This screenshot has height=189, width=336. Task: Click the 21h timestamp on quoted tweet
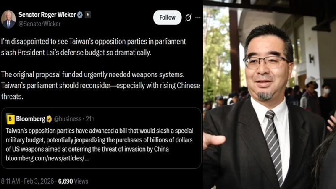coord(90,119)
